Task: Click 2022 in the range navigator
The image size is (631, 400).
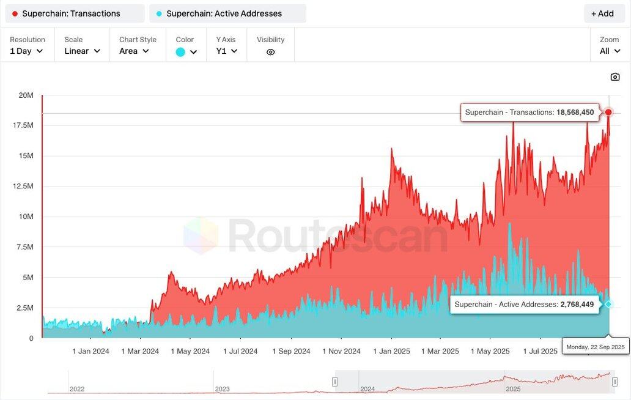Action: tap(77, 389)
